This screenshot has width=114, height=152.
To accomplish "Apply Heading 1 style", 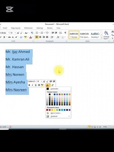I will [95, 35].
